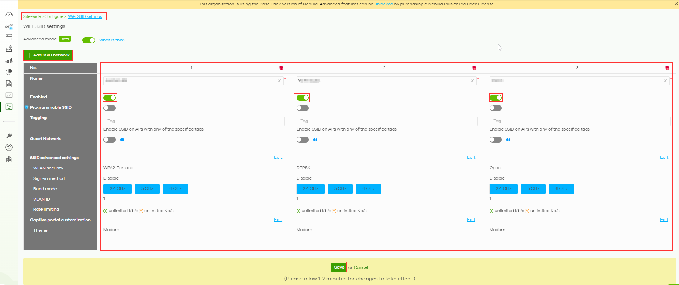679x285 pixels.
Task: Delete SSID number 3 with trash icon
Action: (667, 68)
